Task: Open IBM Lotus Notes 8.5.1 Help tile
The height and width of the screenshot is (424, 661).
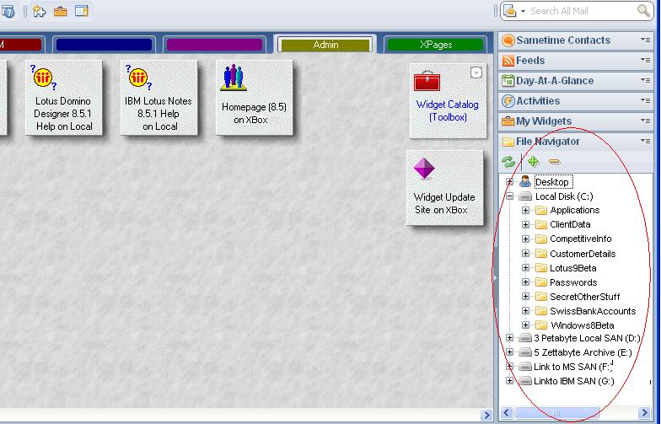Action: click(x=159, y=98)
